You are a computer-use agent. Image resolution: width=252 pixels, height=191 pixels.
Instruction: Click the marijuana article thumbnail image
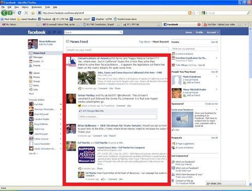(87, 78)
